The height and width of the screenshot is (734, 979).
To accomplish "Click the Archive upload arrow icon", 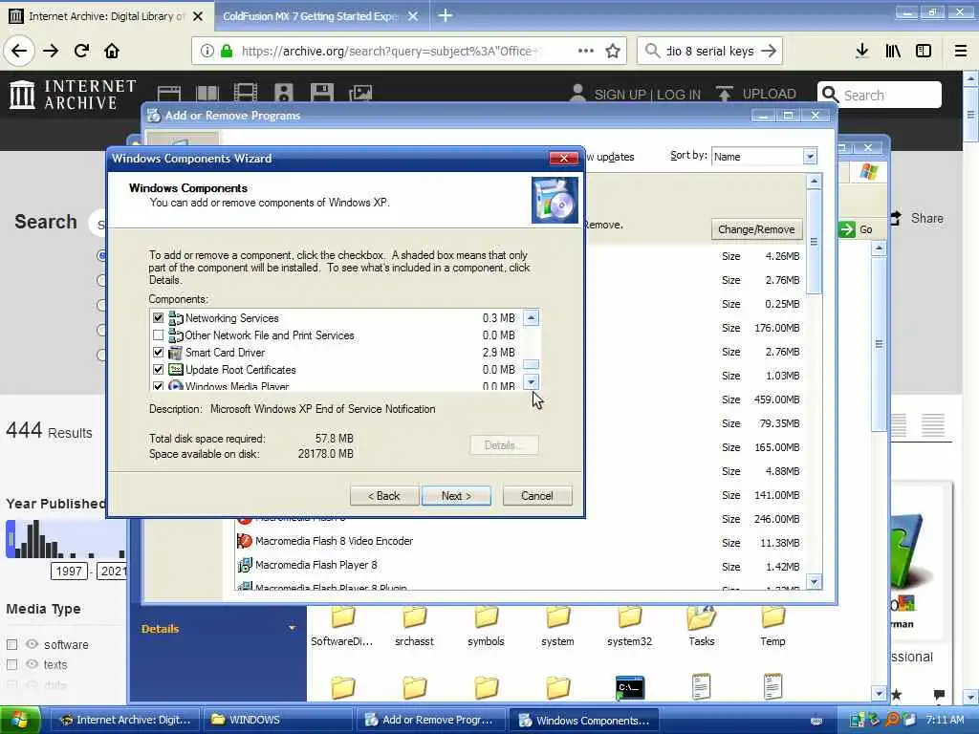I will [724, 95].
